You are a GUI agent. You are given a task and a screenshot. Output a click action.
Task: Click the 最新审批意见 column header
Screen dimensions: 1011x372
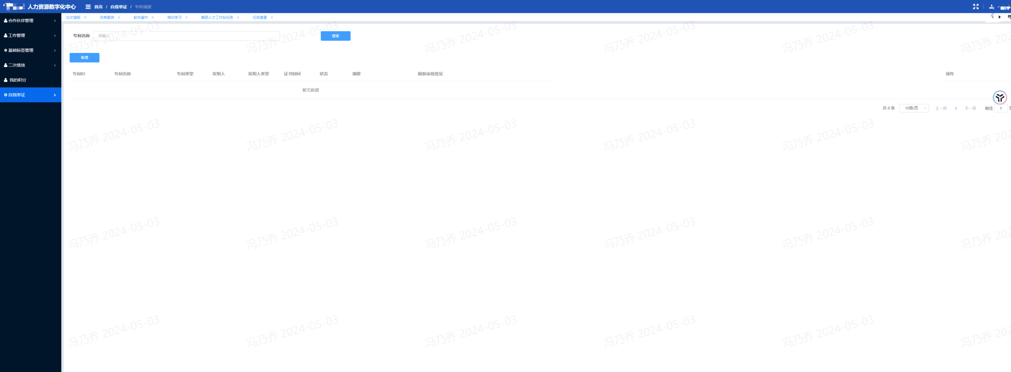(x=430, y=74)
